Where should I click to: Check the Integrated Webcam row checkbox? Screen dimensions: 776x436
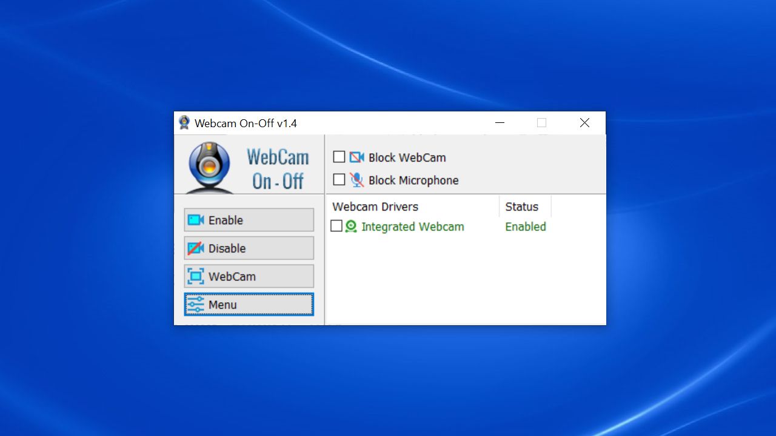(336, 226)
